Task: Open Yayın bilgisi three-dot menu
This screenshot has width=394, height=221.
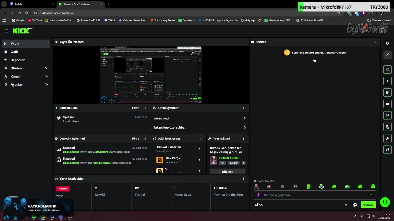Action: tap(244, 139)
